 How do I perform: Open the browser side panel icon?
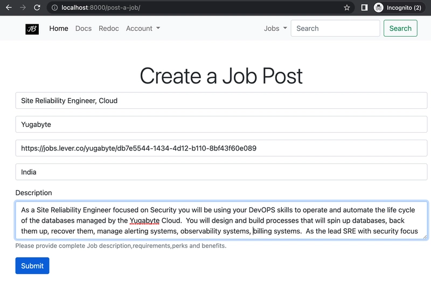tap(364, 8)
